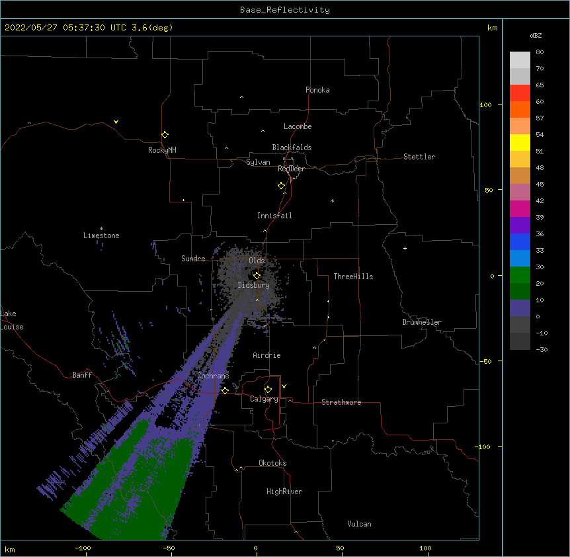Screen dimensions: 570x557
Task: Click the Sundre label
Action: point(193,259)
